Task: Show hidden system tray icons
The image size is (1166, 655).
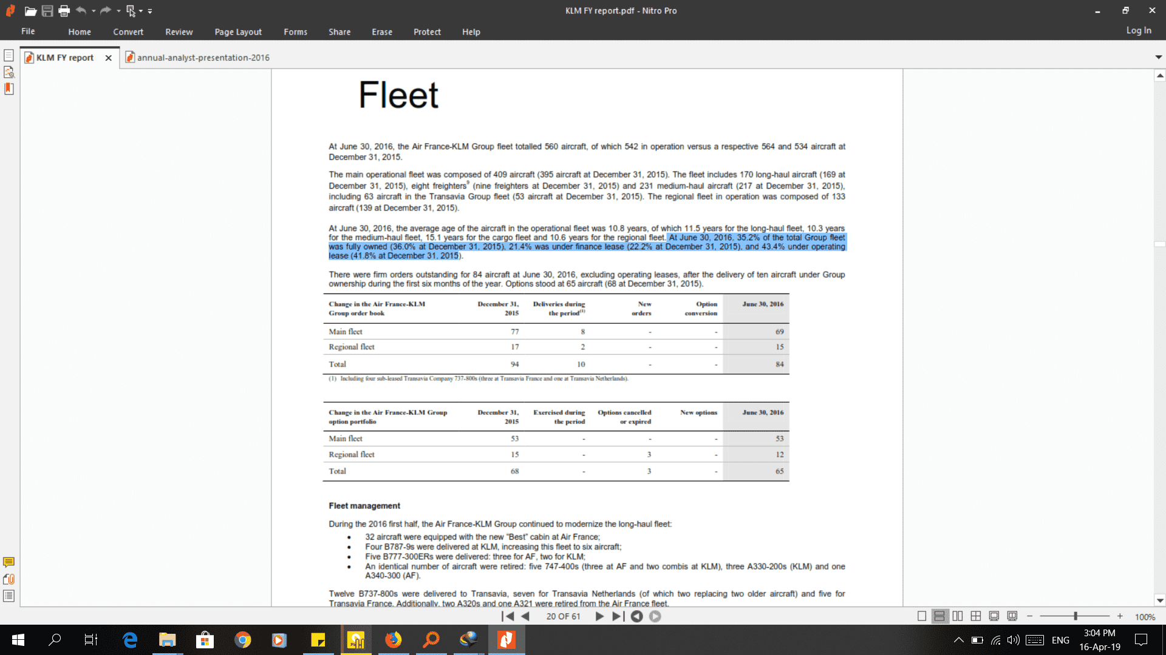Action: pyautogui.click(x=959, y=640)
